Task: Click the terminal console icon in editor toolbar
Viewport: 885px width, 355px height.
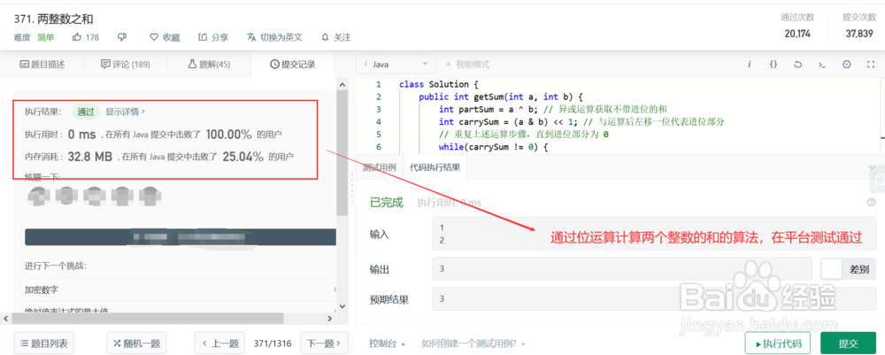Action: pyautogui.click(x=822, y=65)
